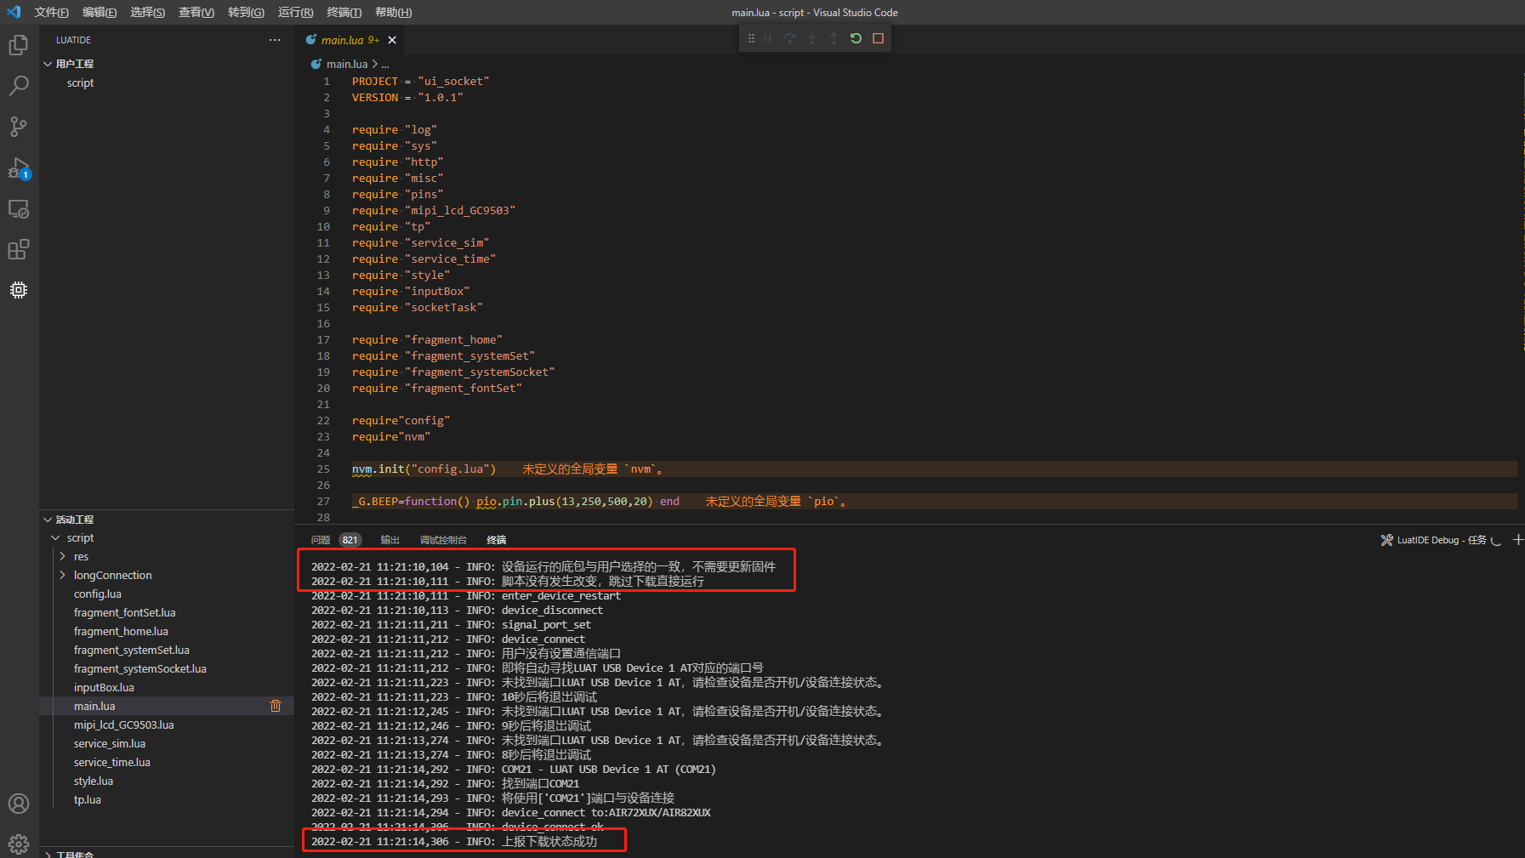Close the main.lua editor tab
This screenshot has width=1525, height=858.
[x=392, y=40]
